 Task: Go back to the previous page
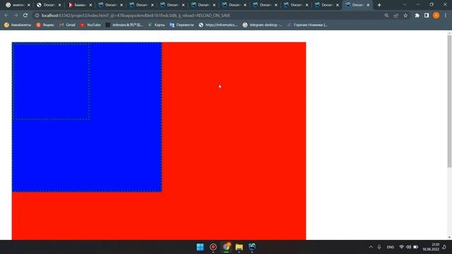pyautogui.click(x=6, y=16)
